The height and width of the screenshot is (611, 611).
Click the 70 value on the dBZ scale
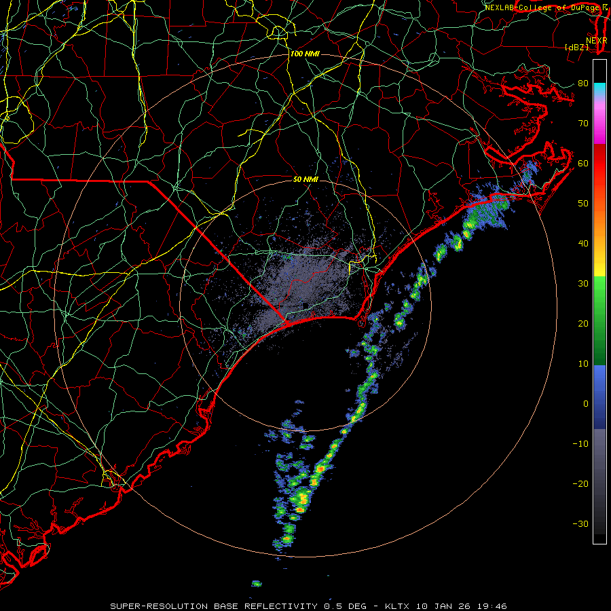(583, 124)
